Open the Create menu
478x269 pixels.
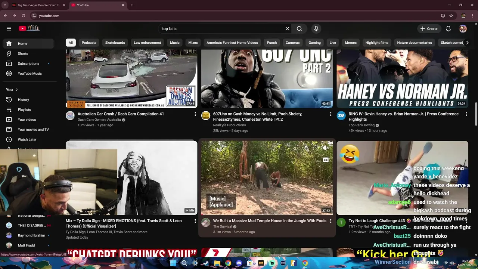pyautogui.click(x=429, y=29)
